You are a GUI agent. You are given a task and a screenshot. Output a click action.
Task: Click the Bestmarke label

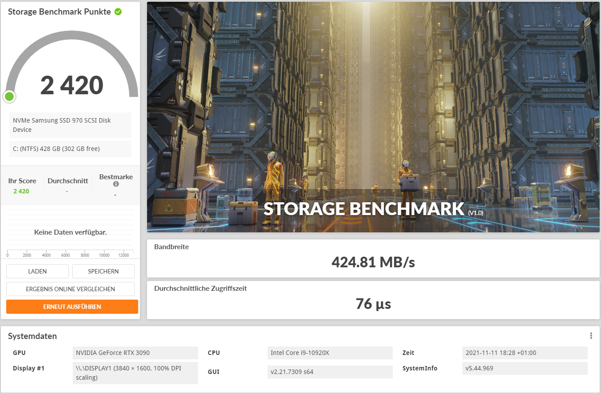[116, 177]
